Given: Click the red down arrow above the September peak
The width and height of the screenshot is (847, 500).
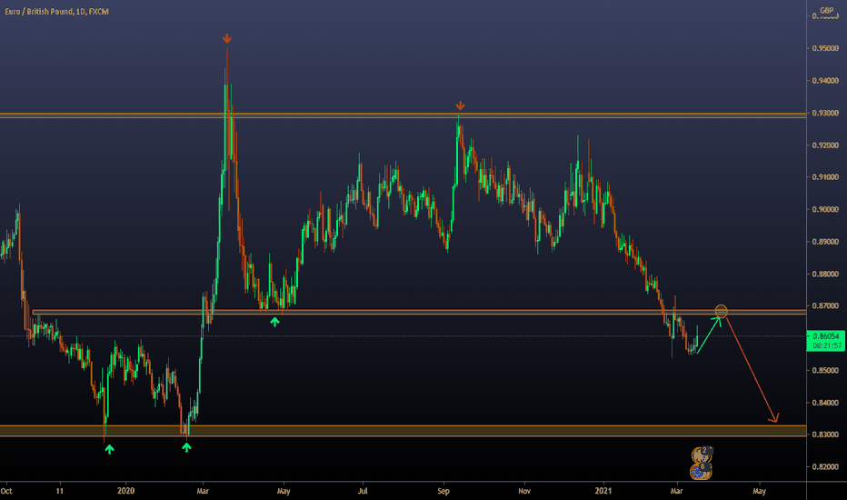Looking at the screenshot, I should click(x=460, y=105).
